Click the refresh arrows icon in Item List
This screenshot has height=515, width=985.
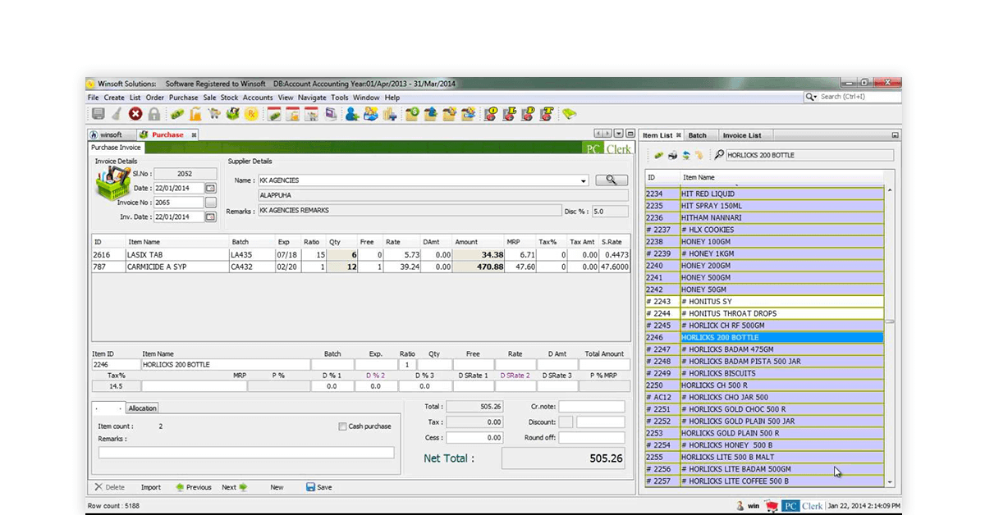pyautogui.click(x=685, y=155)
